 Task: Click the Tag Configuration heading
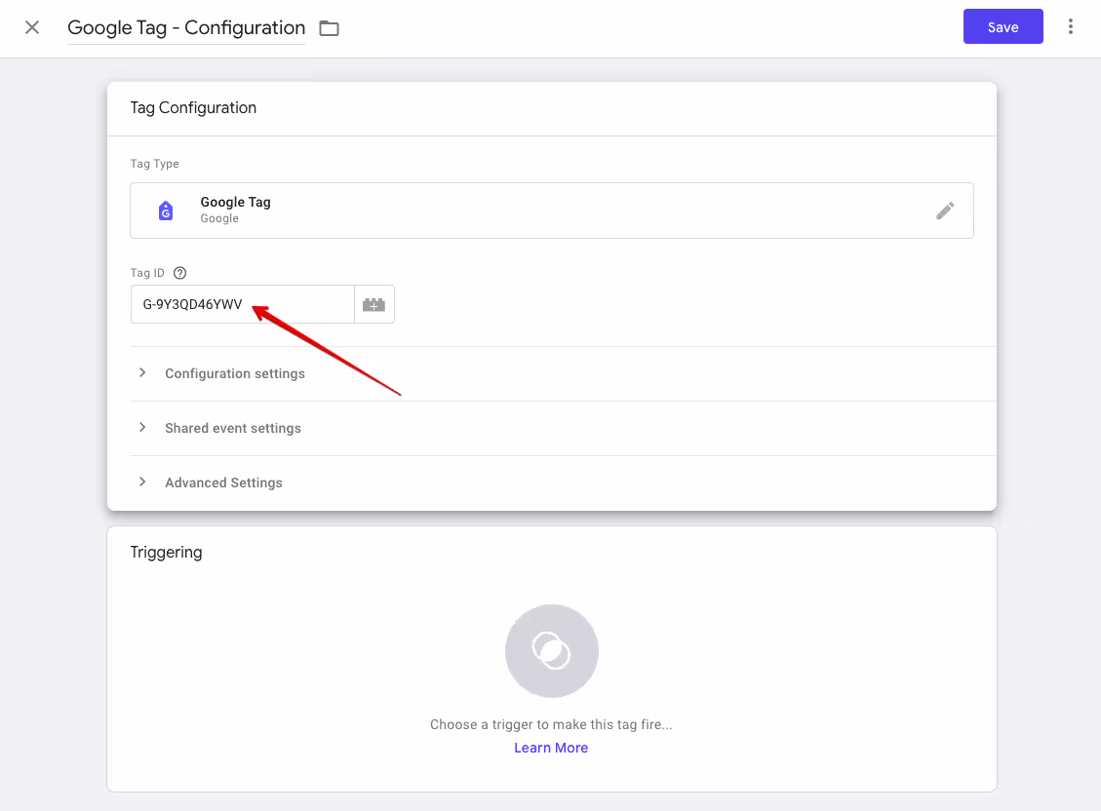click(193, 107)
